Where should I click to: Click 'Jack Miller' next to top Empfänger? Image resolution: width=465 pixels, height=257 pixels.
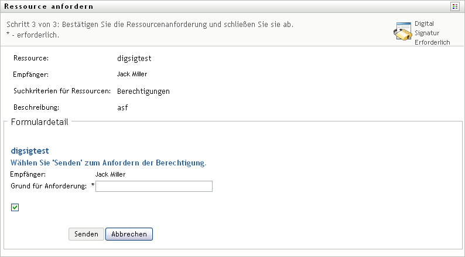pyautogui.click(x=132, y=75)
